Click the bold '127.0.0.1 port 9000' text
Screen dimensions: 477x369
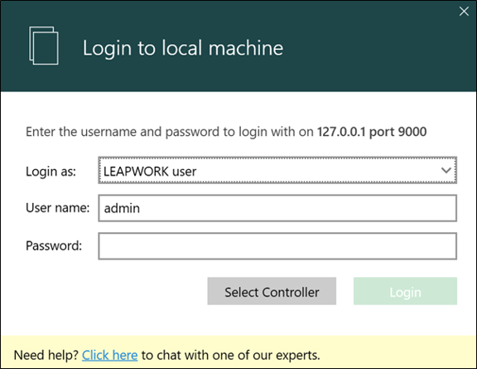(372, 132)
